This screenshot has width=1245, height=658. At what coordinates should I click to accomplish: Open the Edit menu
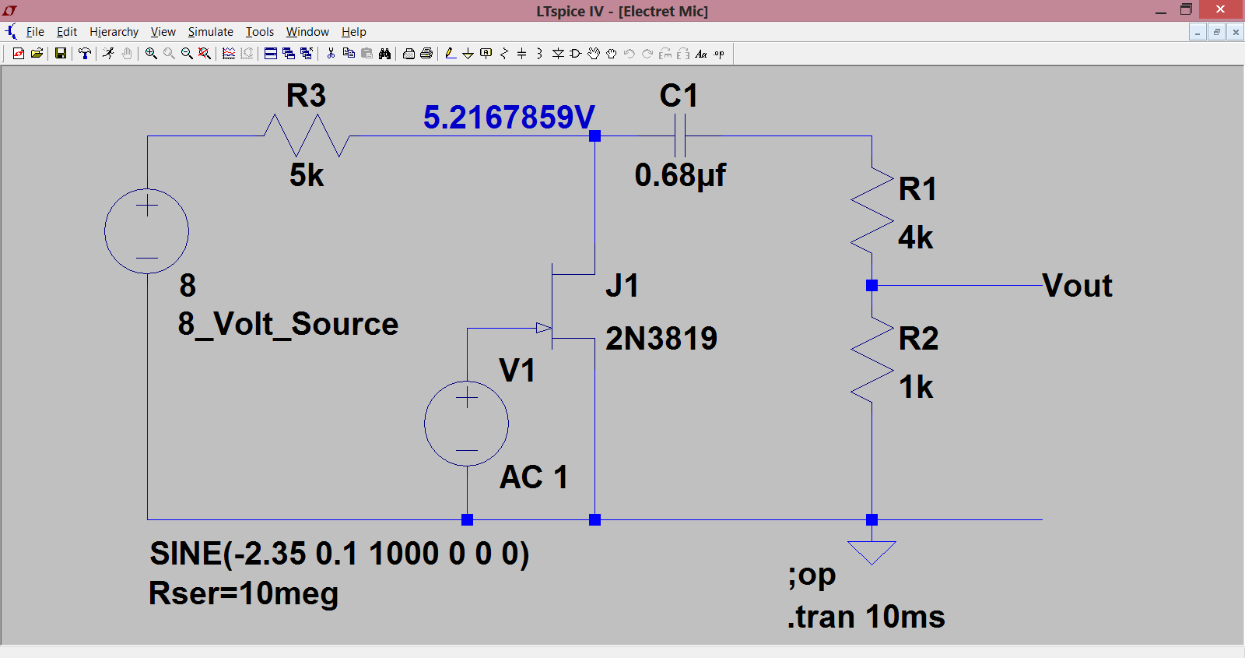[67, 32]
